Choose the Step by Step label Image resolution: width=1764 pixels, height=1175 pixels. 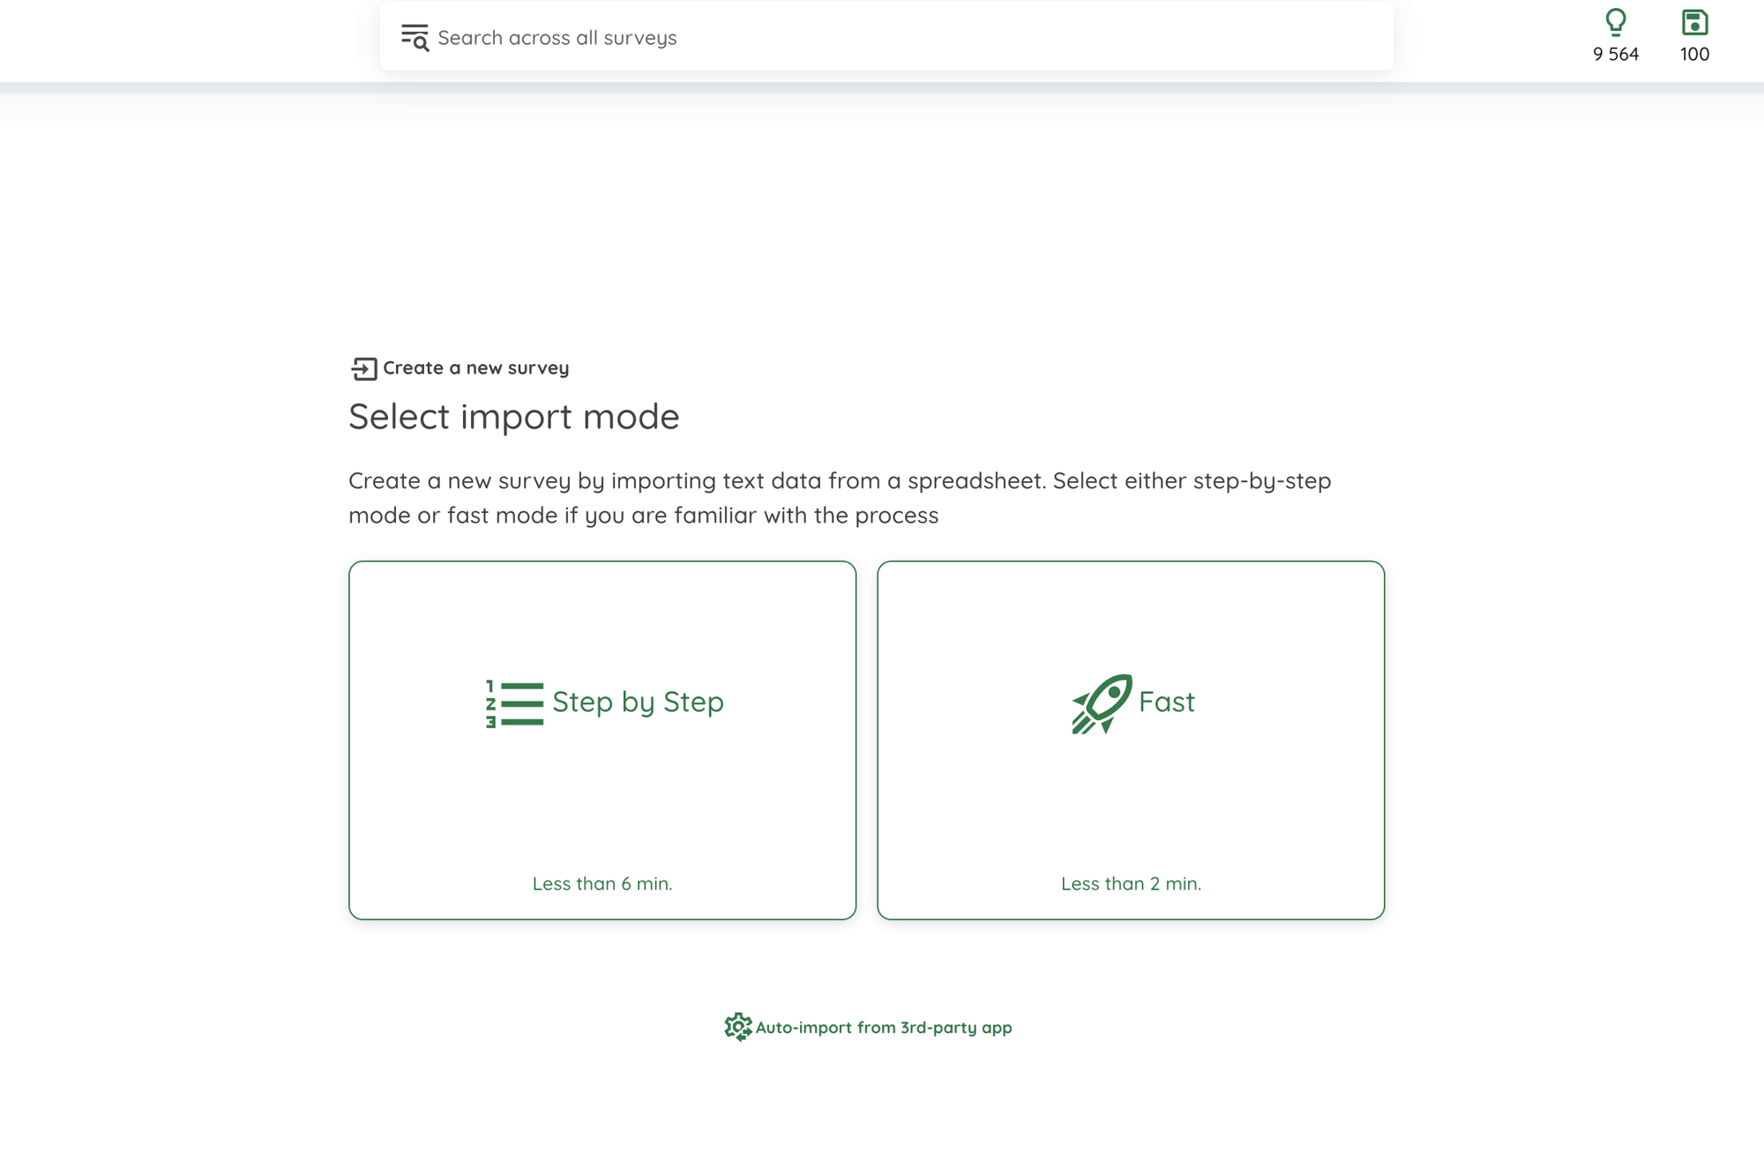click(638, 703)
